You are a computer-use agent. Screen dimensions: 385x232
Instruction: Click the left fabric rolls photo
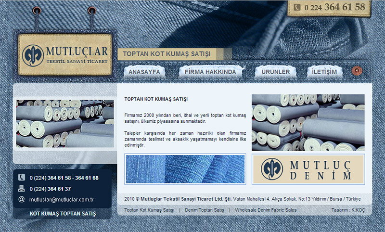click(x=65, y=123)
